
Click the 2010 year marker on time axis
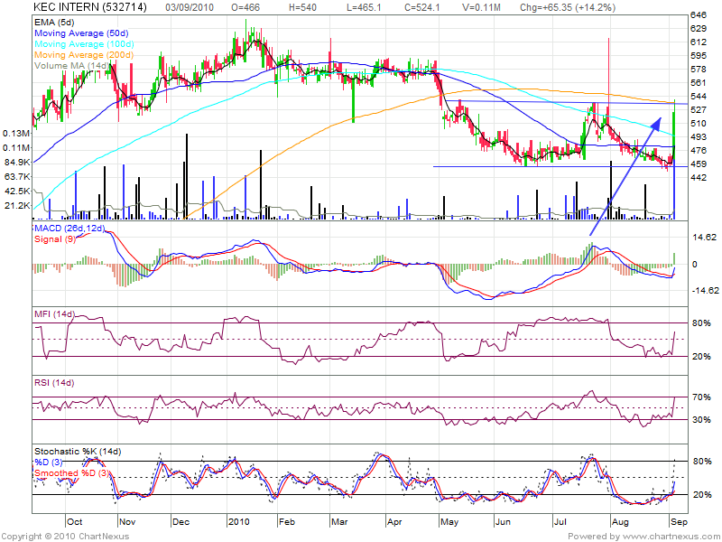(x=238, y=522)
